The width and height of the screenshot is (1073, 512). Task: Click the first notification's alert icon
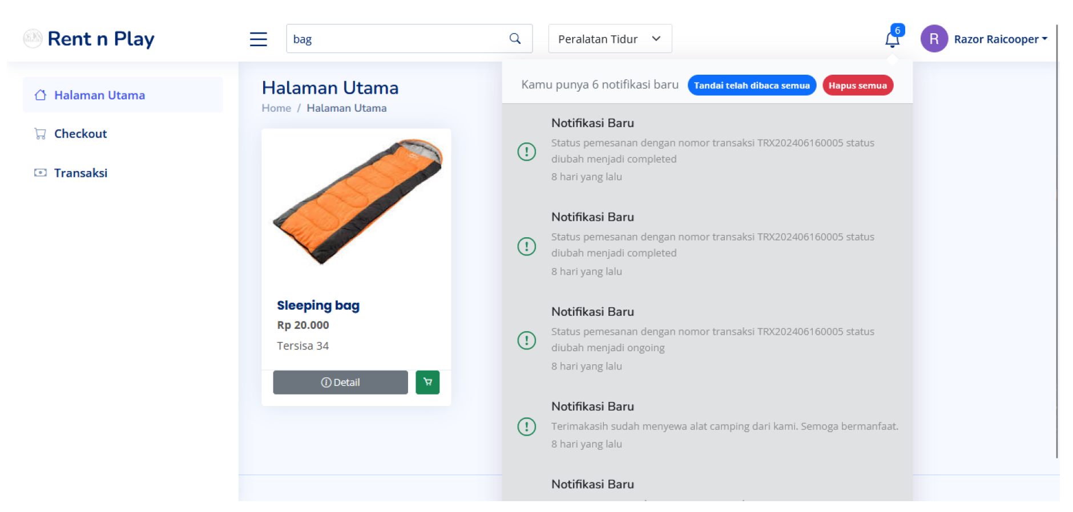(526, 152)
